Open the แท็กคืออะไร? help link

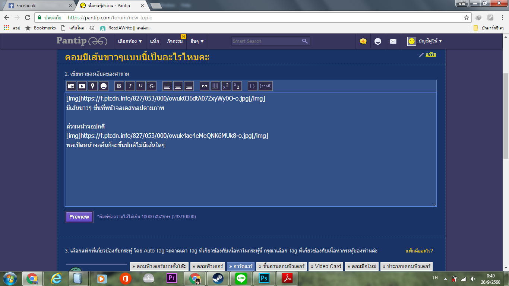(419, 251)
